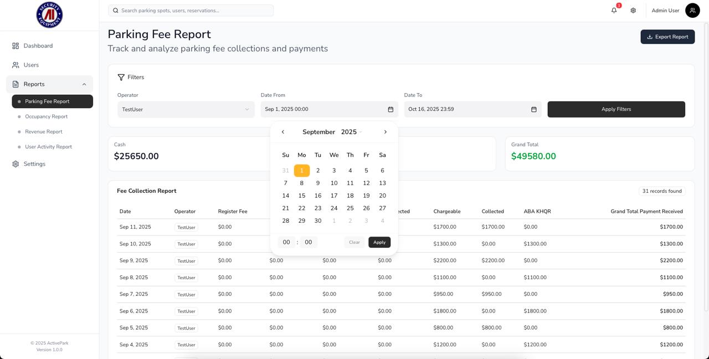Image resolution: width=709 pixels, height=359 pixels.
Task: Click the Admin User avatar icon
Action: [x=692, y=10]
